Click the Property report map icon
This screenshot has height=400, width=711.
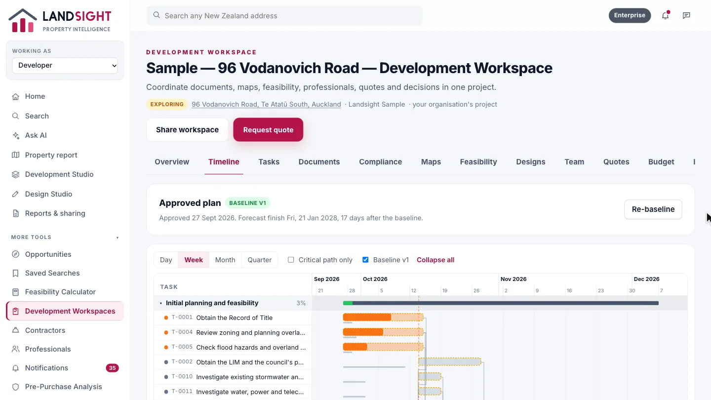[16, 155]
